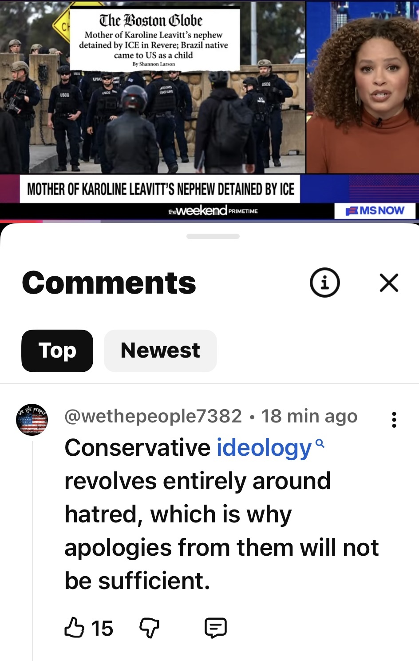Open the We The People profile avatar
The image size is (419, 661).
point(32,420)
